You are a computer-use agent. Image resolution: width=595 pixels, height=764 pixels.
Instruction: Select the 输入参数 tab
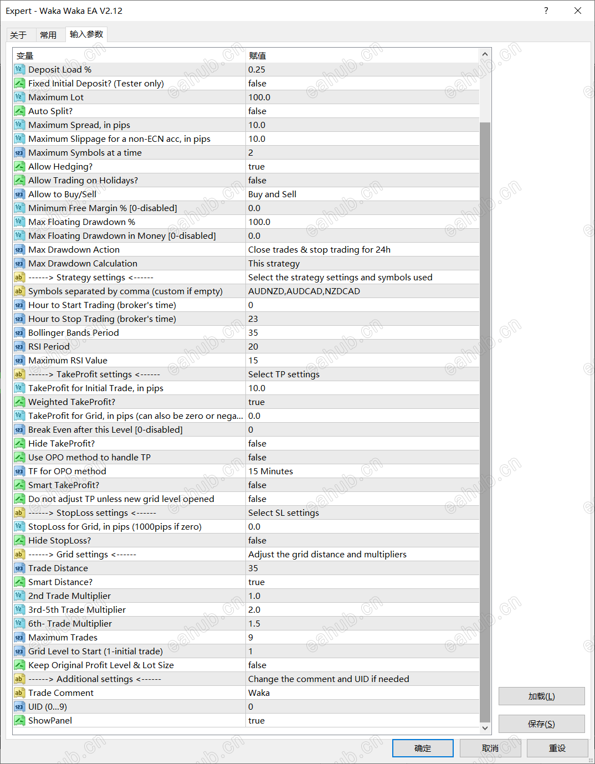click(x=86, y=34)
